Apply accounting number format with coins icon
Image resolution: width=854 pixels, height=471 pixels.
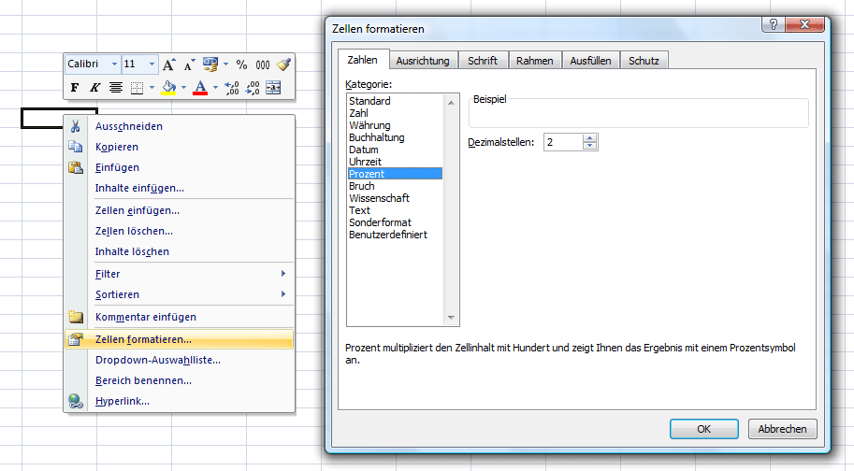pyautogui.click(x=210, y=64)
